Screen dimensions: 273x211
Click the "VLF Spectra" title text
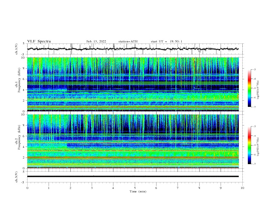pyautogui.click(x=39, y=41)
